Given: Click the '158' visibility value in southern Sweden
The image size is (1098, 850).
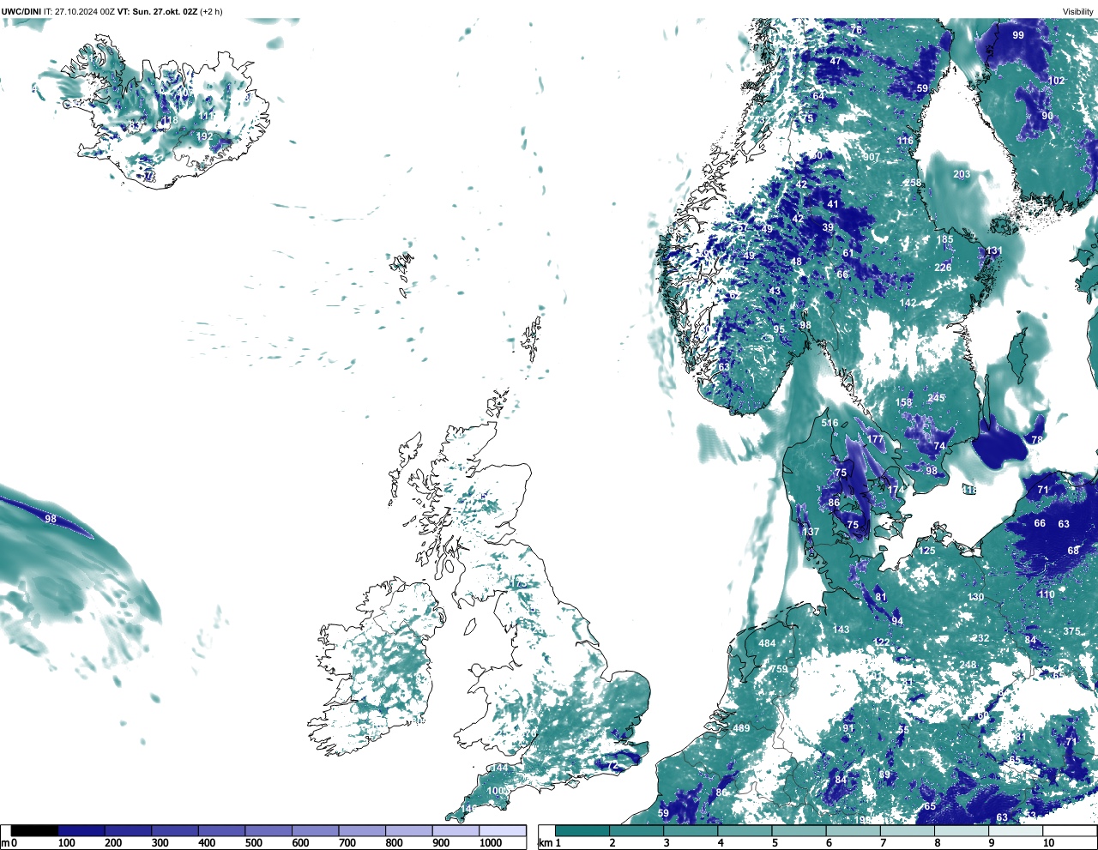Looking at the screenshot, I should [904, 402].
